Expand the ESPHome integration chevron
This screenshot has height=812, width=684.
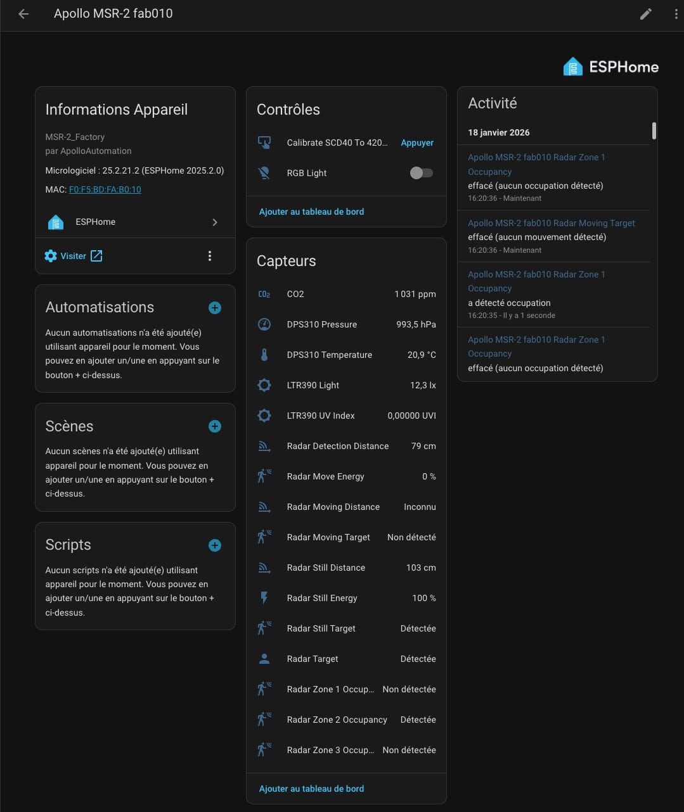[215, 222]
